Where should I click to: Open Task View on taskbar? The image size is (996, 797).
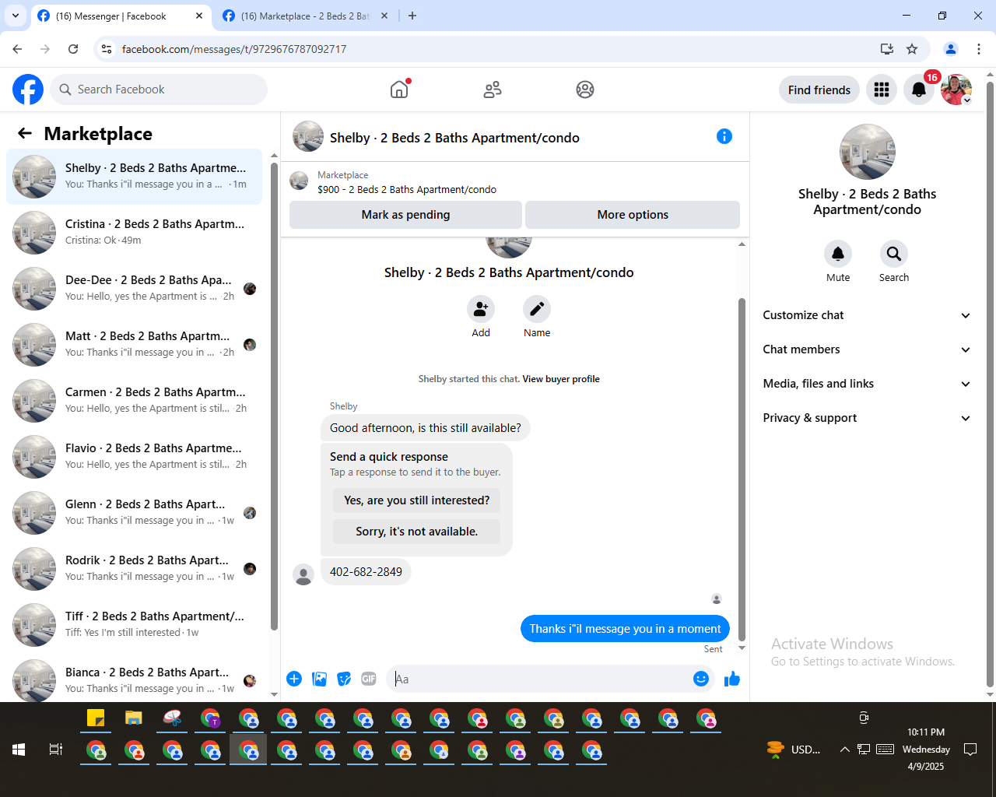click(x=56, y=750)
